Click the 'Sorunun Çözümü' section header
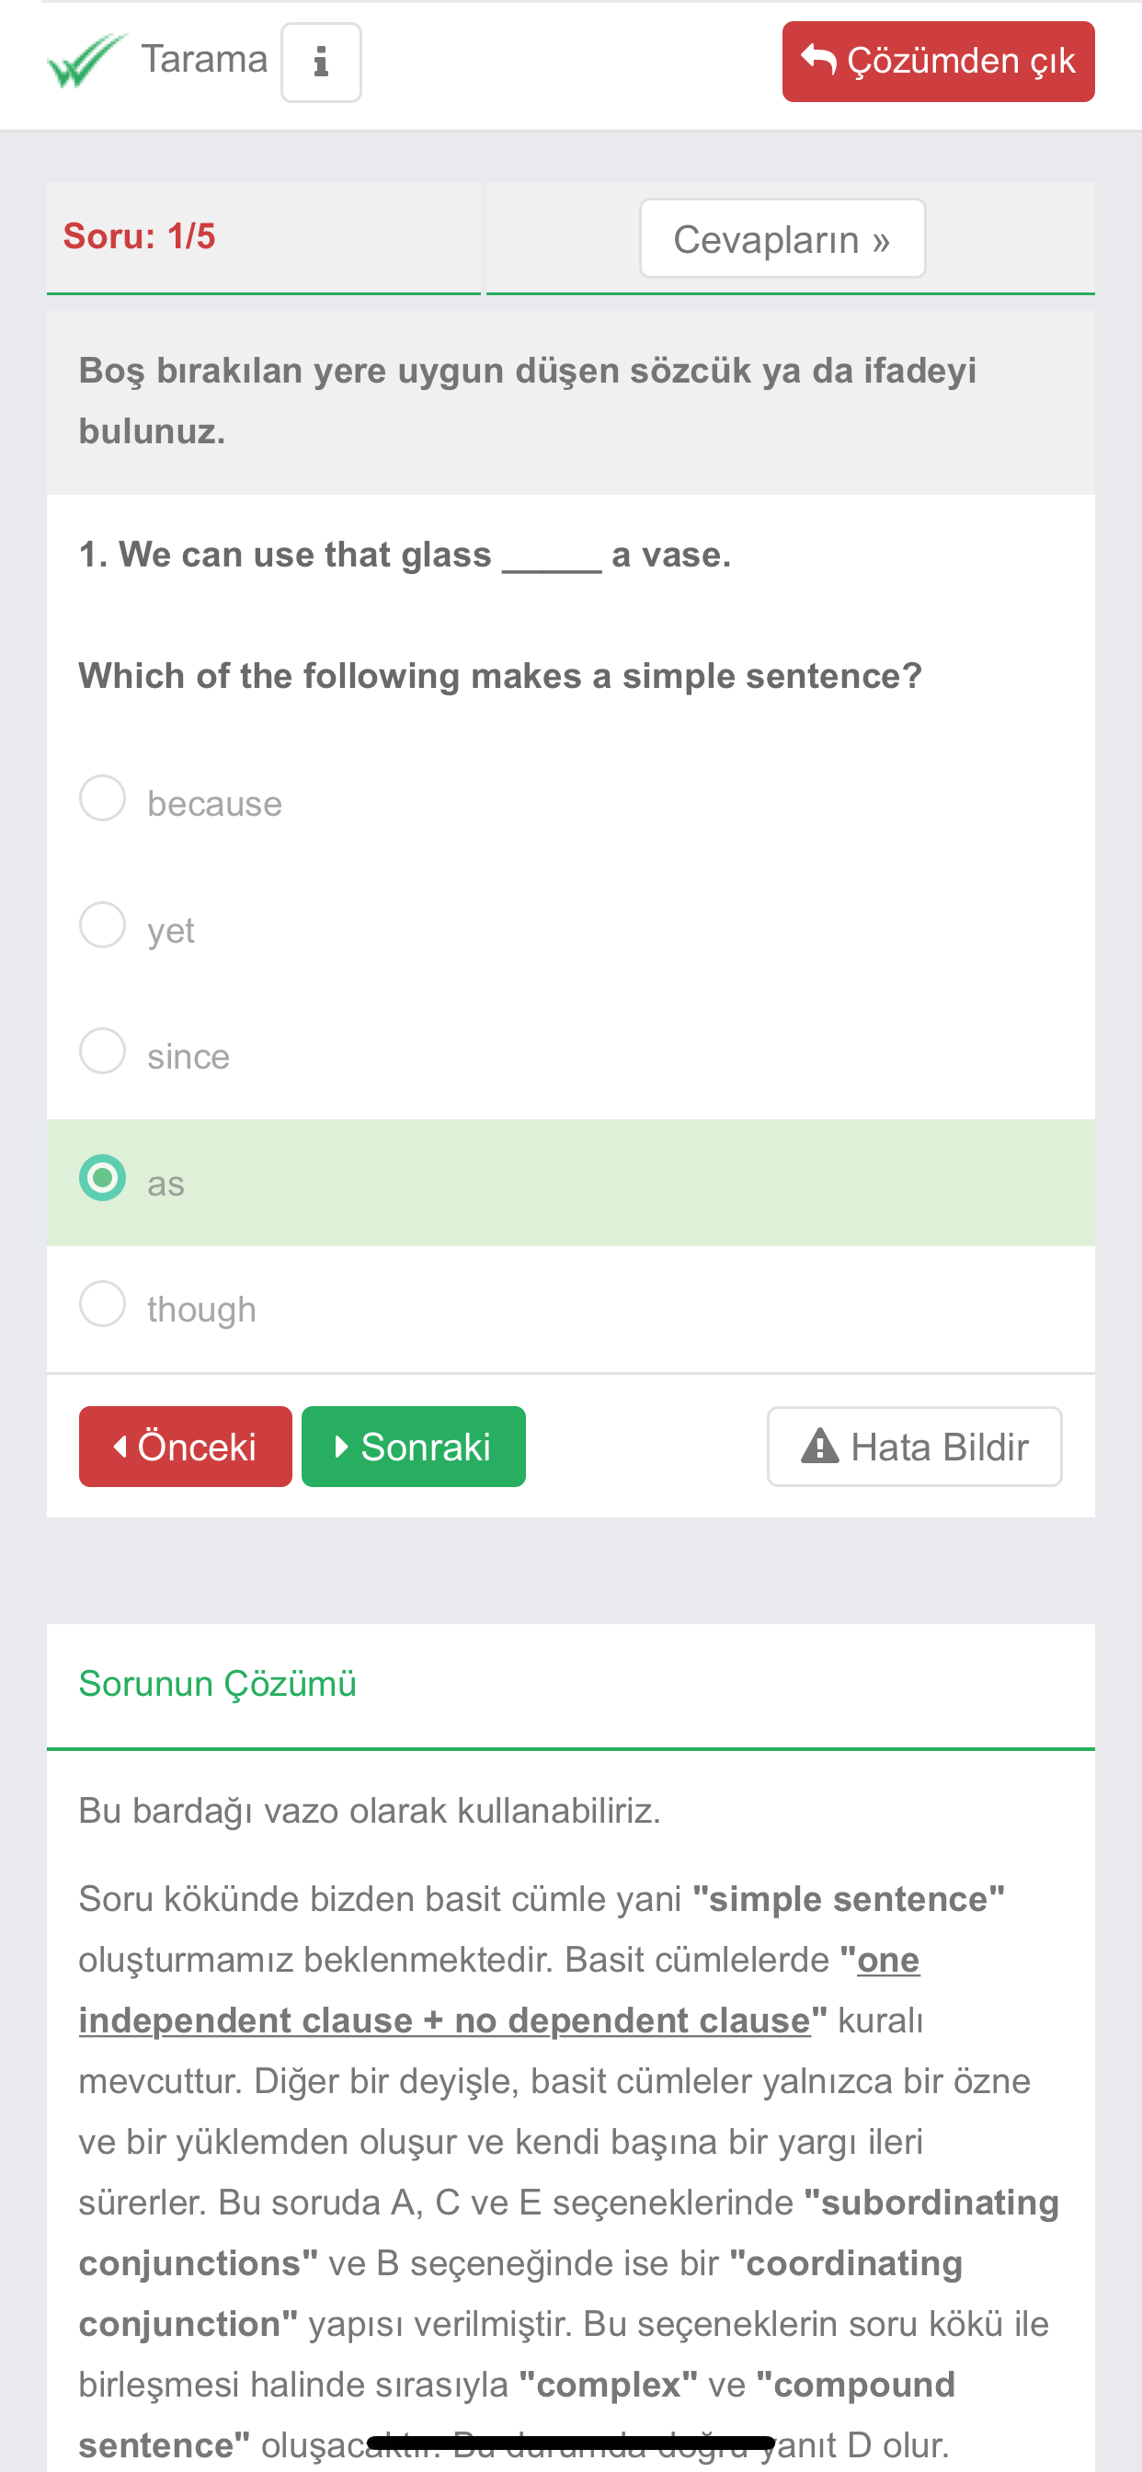 [x=218, y=1684]
